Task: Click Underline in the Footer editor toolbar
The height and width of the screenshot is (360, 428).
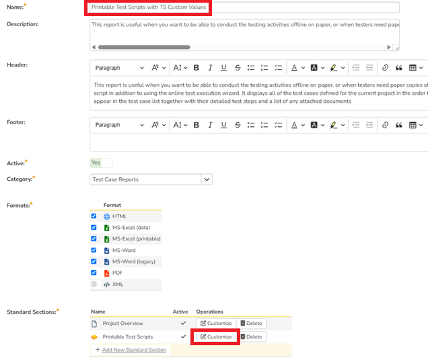Action: tap(223, 125)
